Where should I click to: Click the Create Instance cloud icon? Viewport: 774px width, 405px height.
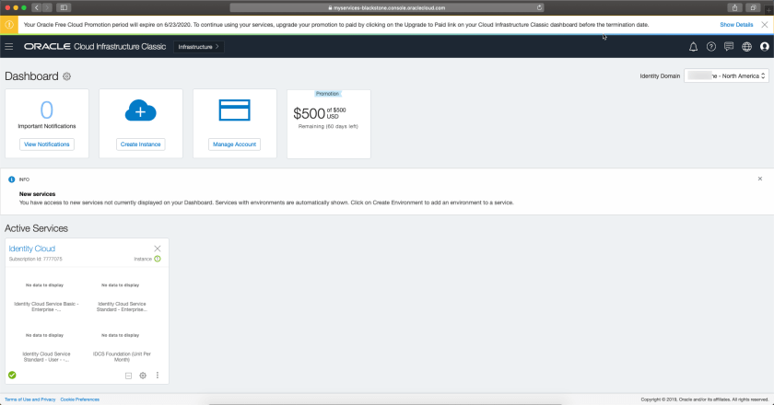coord(140,110)
